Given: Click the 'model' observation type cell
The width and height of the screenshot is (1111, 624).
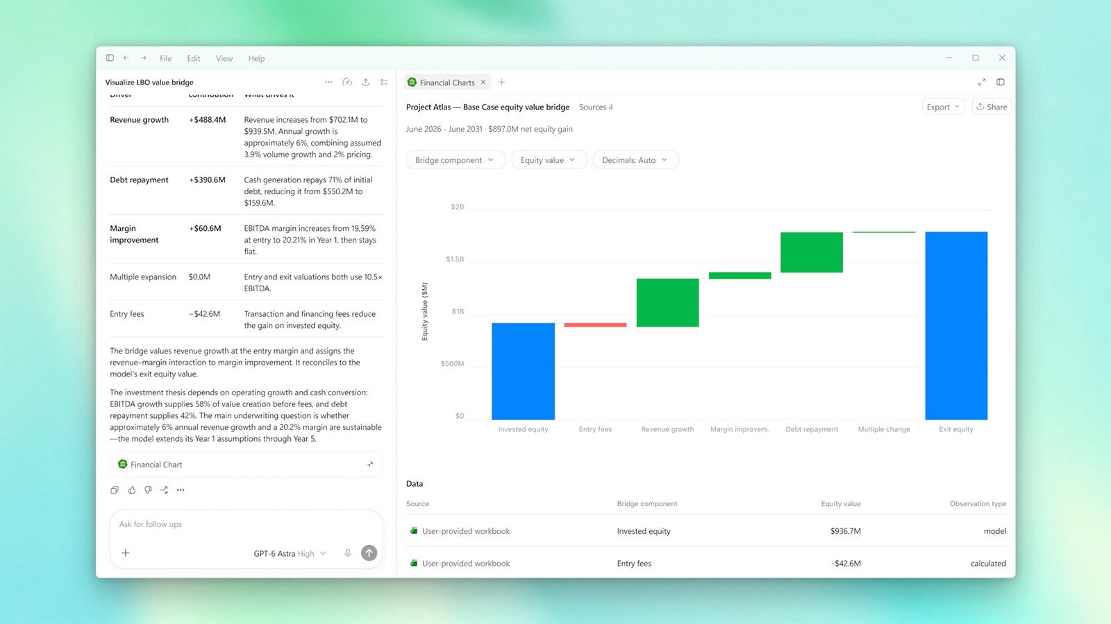Looking at the screenshot, I should (x=994, y=531).
